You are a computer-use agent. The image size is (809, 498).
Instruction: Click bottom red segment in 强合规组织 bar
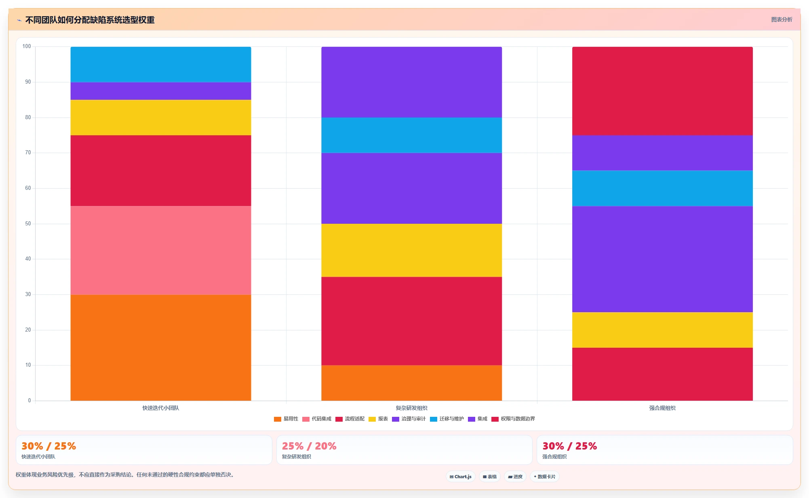663,374
